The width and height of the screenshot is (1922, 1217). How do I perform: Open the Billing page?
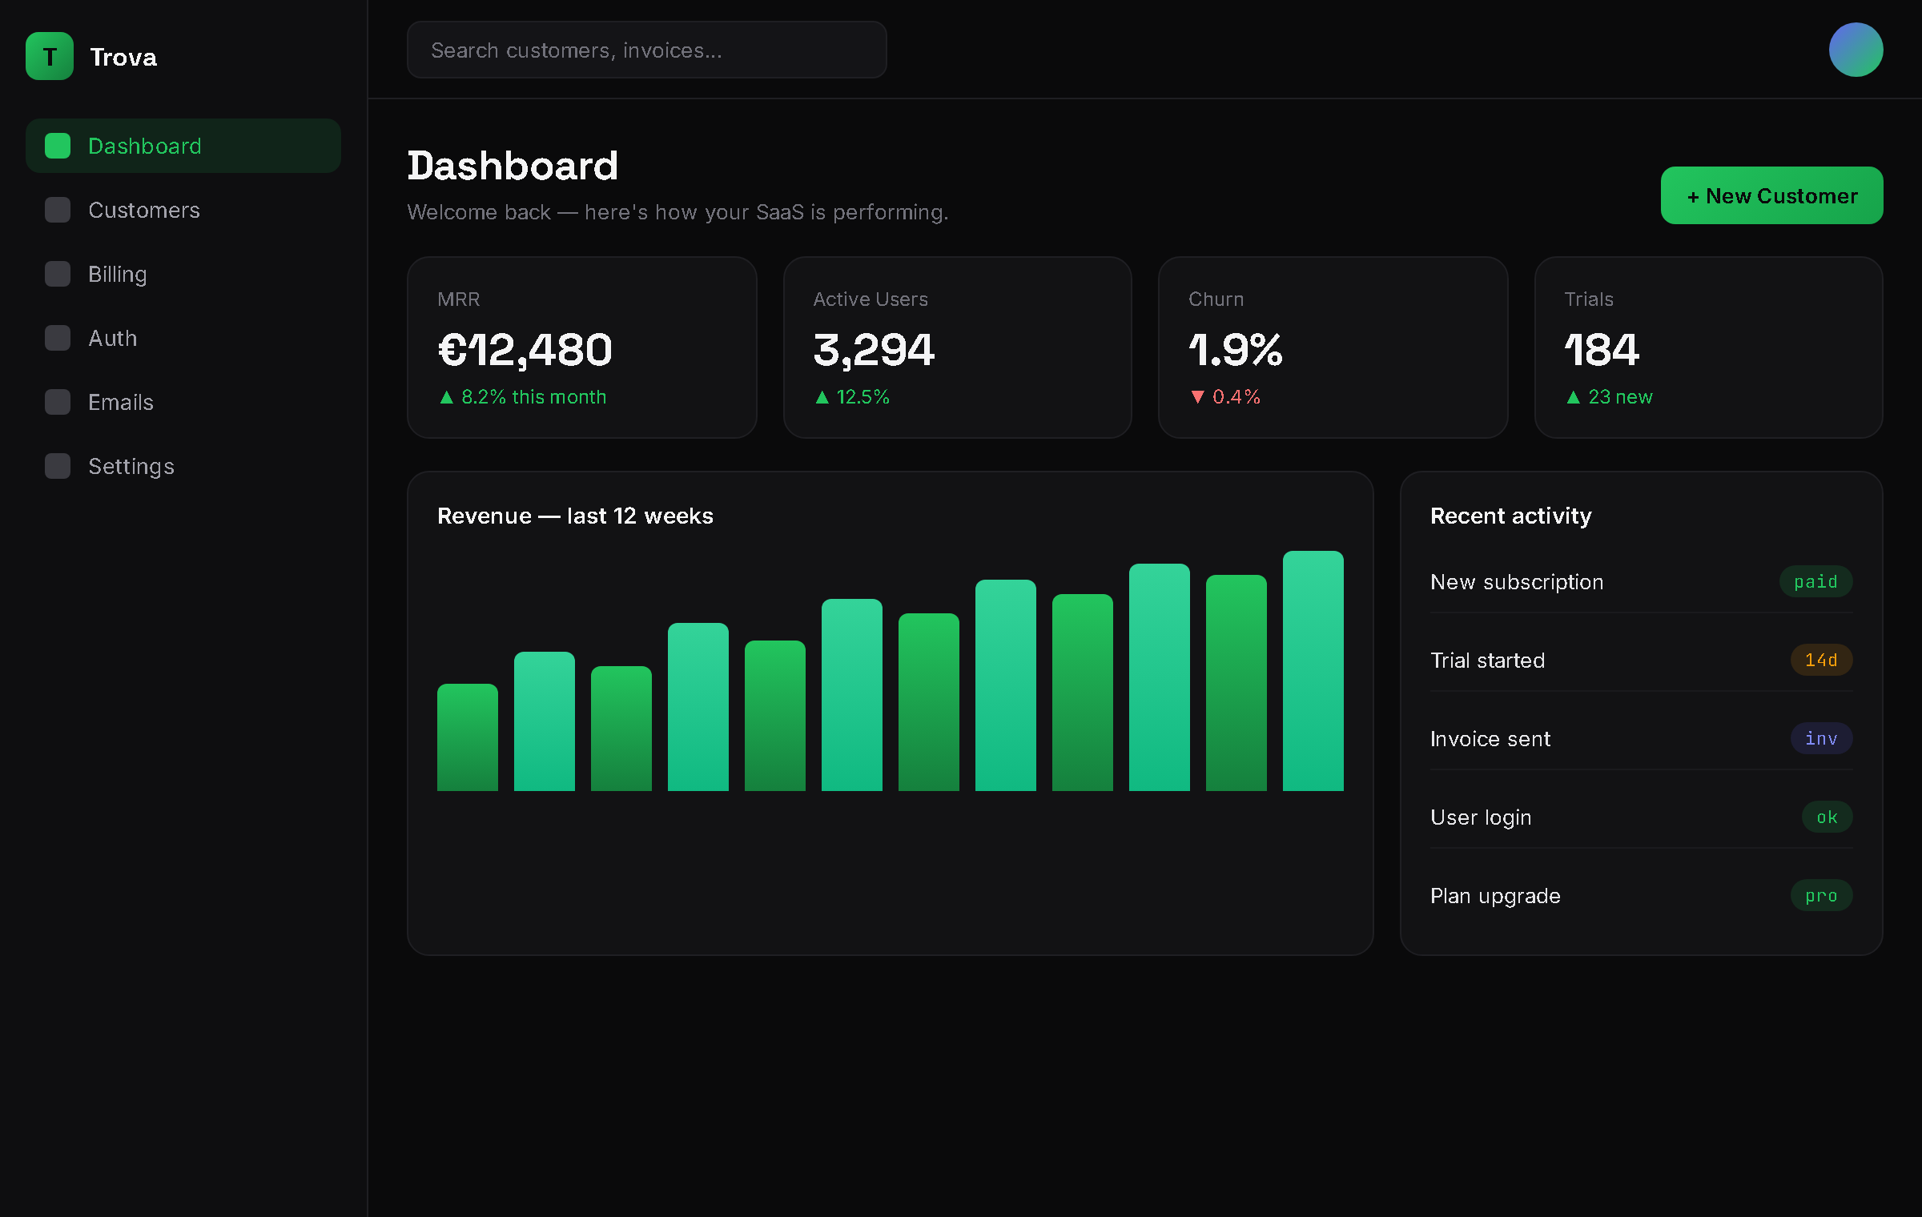pos(183,274)
